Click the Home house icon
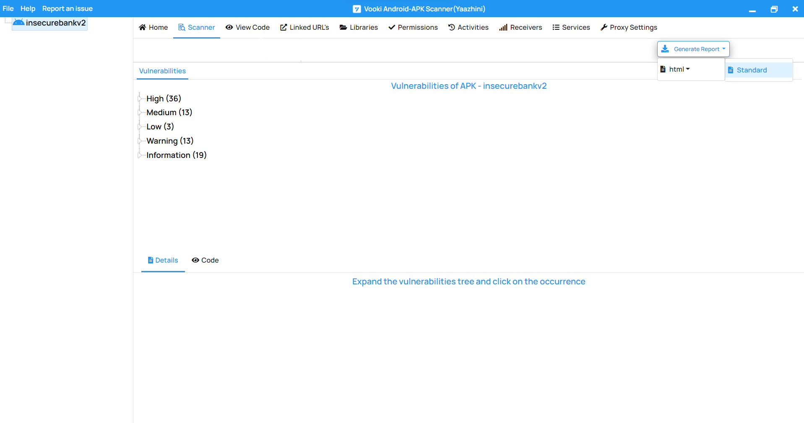Viewport: 804px width, 423px height. pos(142,27)
